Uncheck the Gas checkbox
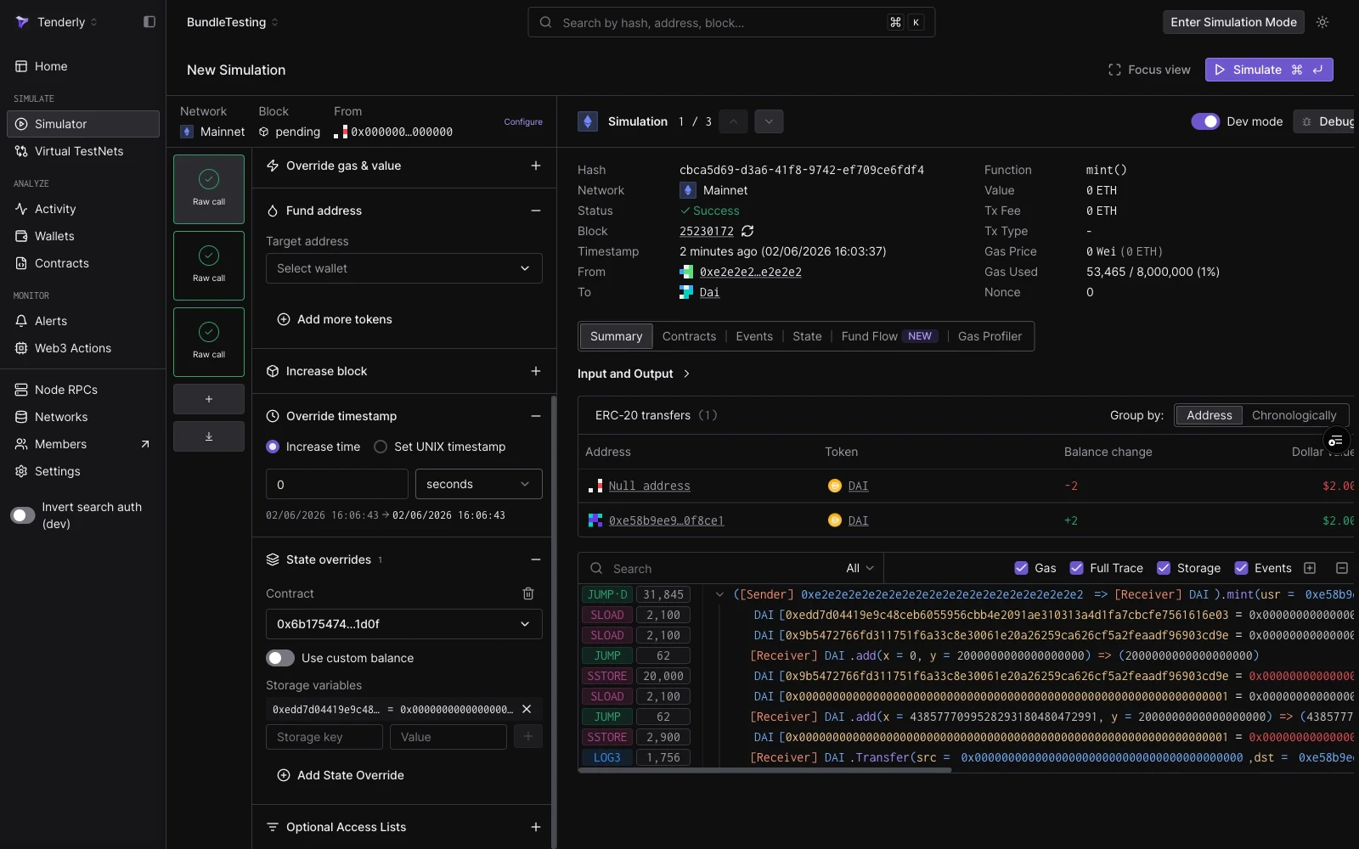This screenshot has height=849, width=1359. pyautogui.click(x=1022, y=568)
